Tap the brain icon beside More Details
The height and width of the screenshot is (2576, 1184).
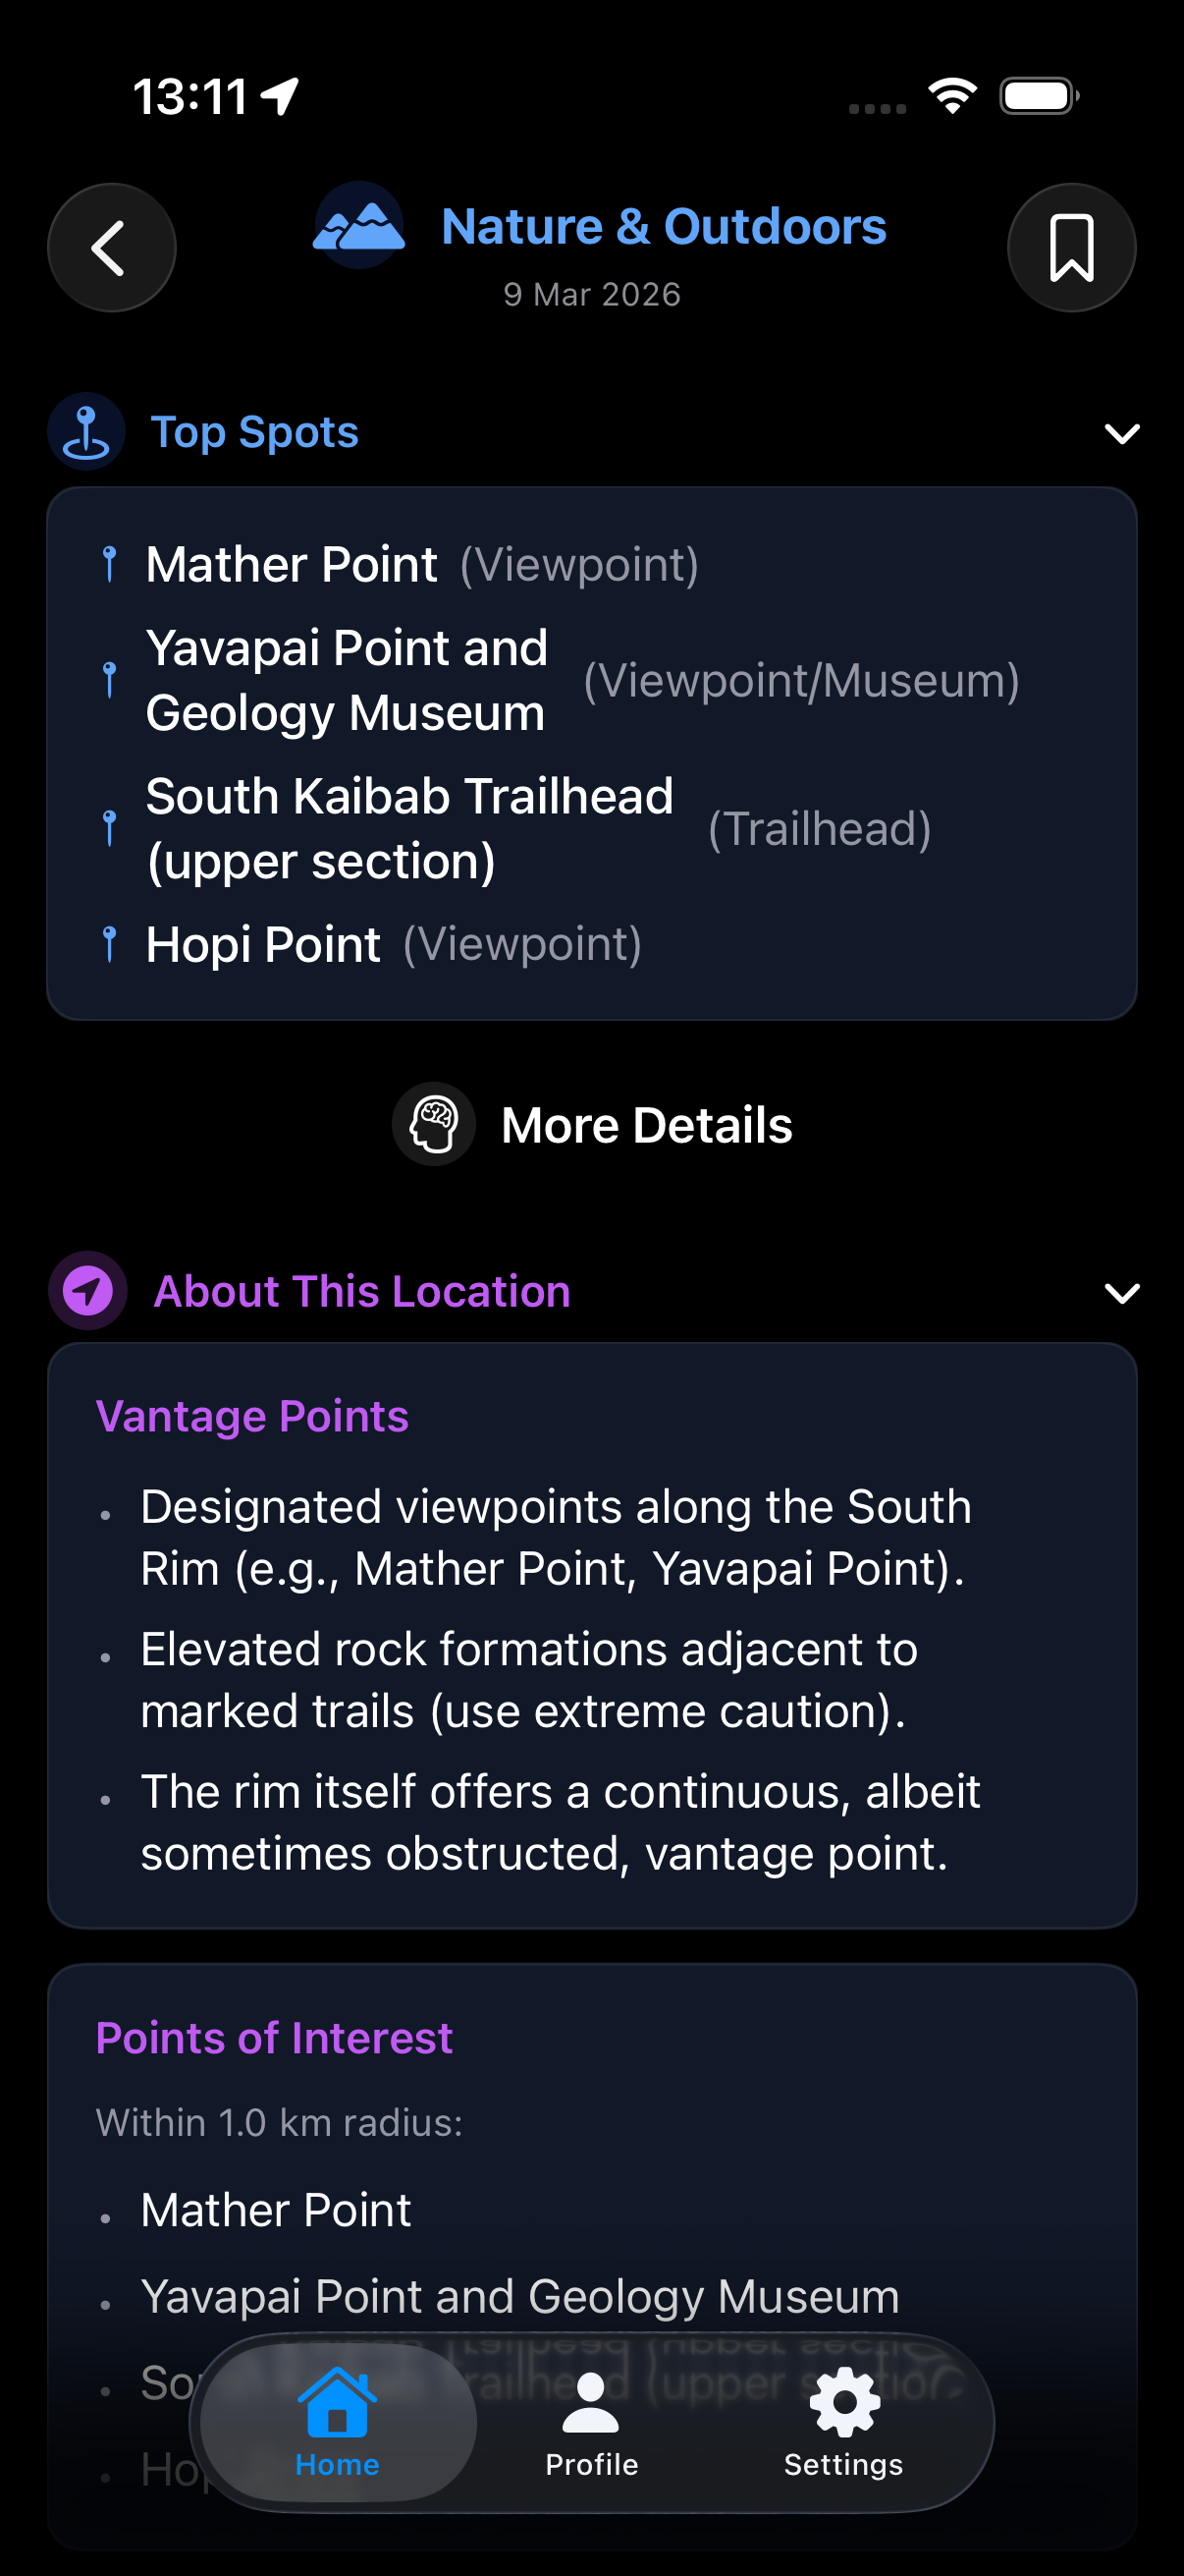coord(434,1124)
